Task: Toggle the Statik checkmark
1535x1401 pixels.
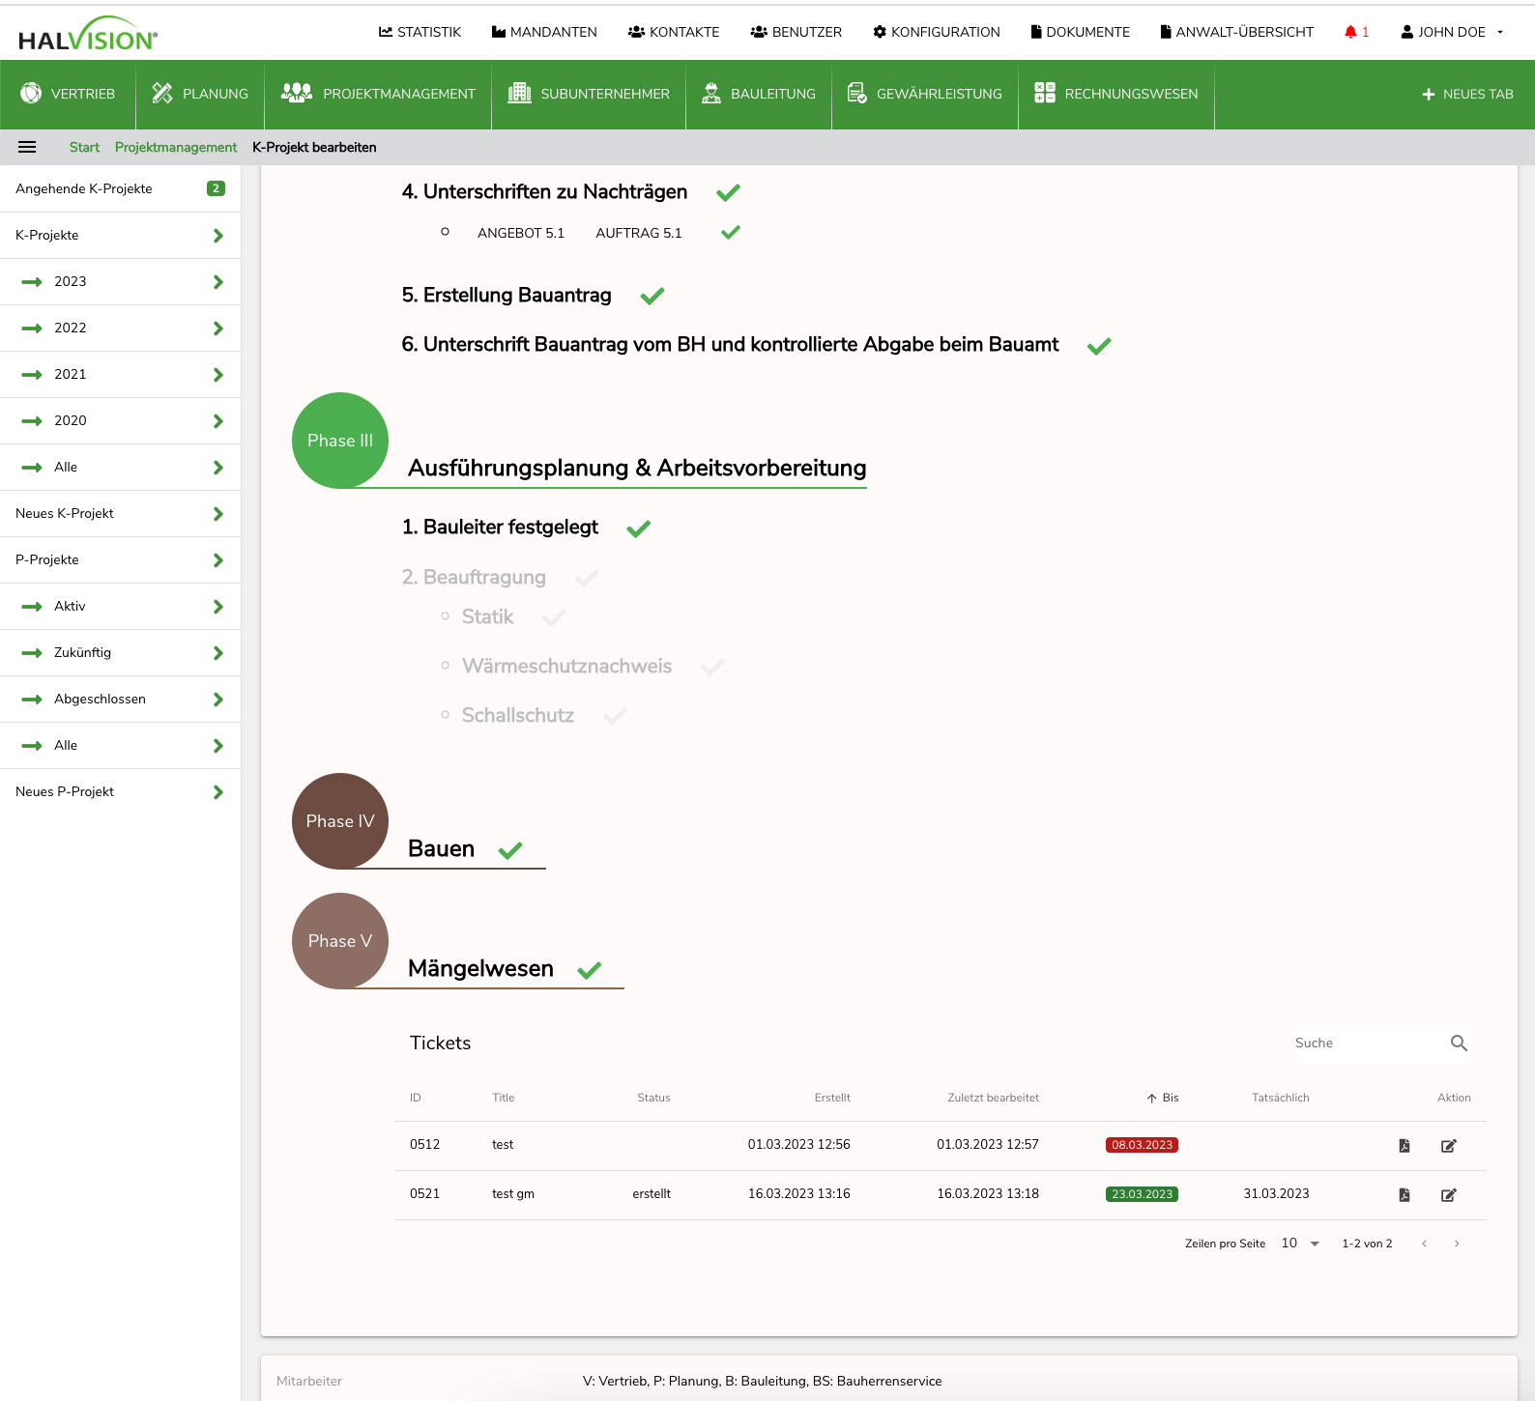Action: (554, 617)
